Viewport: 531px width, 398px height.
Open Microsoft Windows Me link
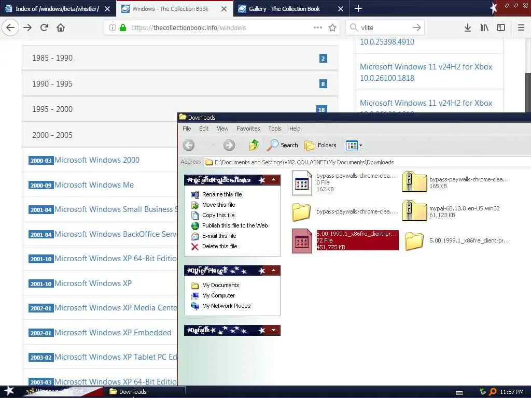tap(94, 185)
